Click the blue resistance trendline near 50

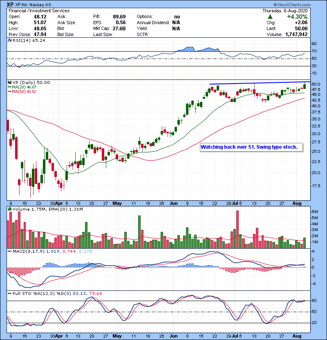(x=260, y=83)
